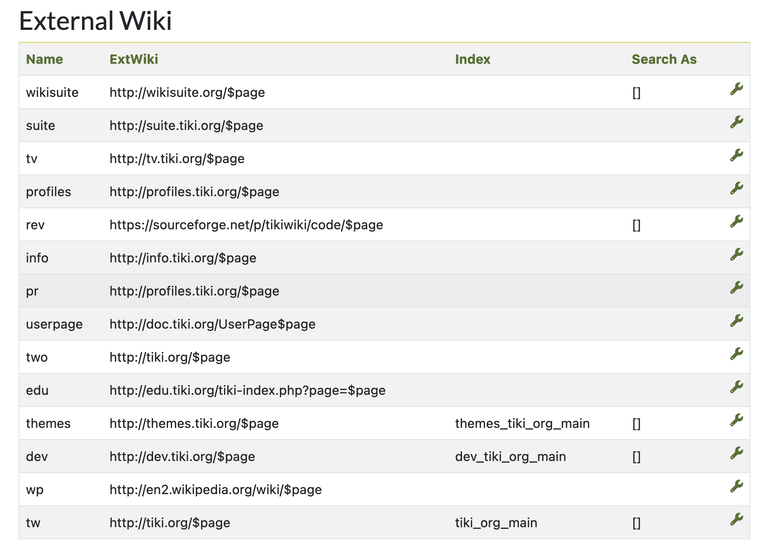Edit the suite row via wrench icon
Image resolution: width=769 pixels, height=549 pixels.
pyautogui.click(x=737, y=122)
